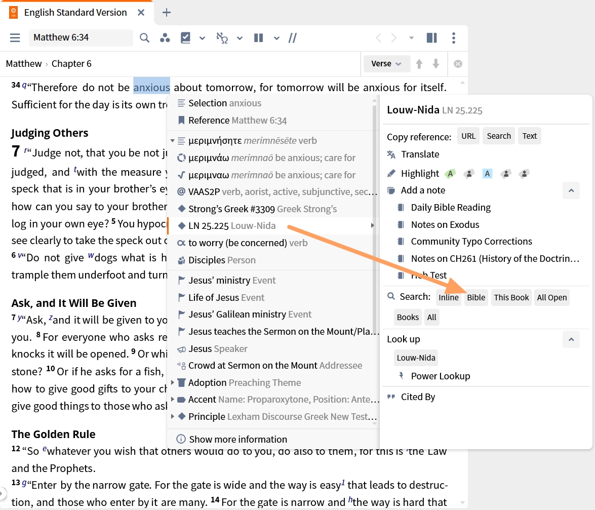Open the panel hamburger menu
This screenshot has width=595, height=510.
[15, 37]
